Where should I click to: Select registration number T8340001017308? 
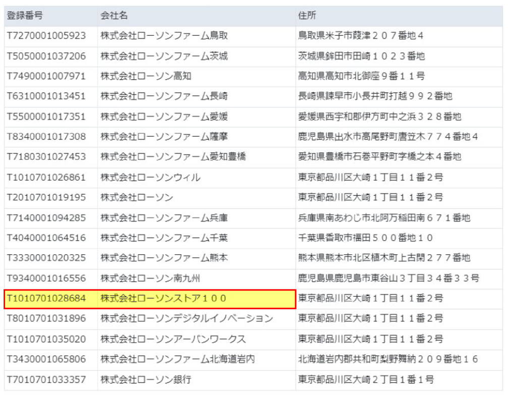46,137
